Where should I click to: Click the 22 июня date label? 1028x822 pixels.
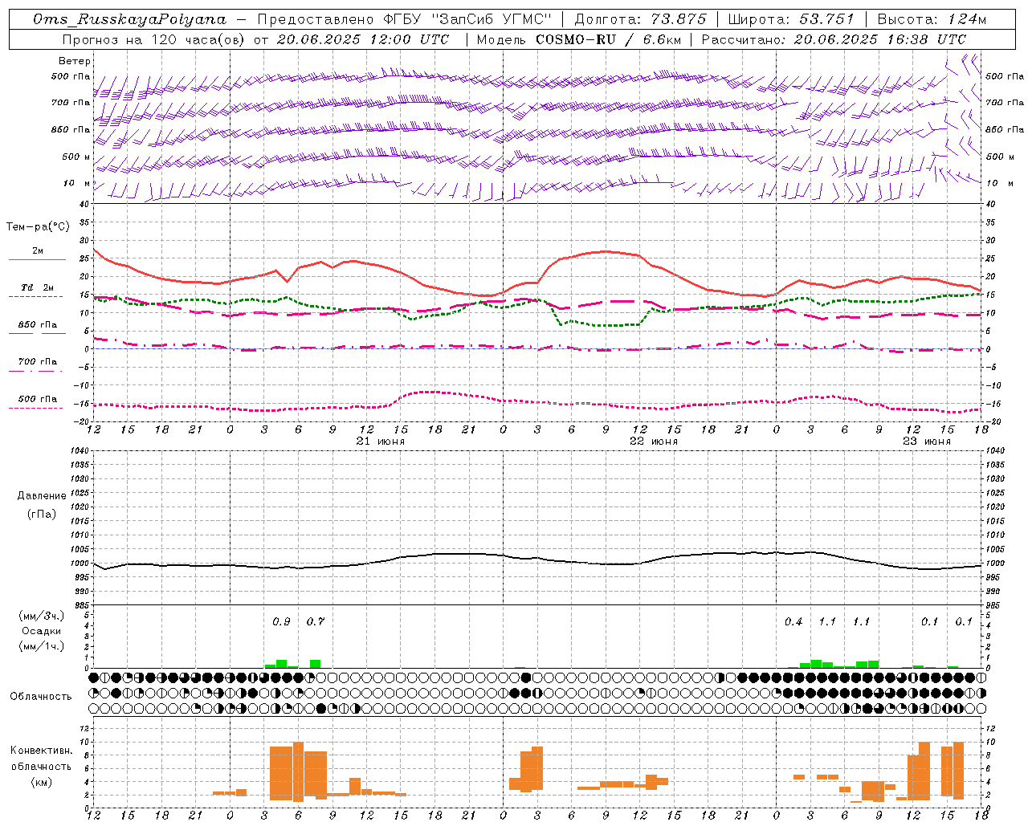coord(654,442)
